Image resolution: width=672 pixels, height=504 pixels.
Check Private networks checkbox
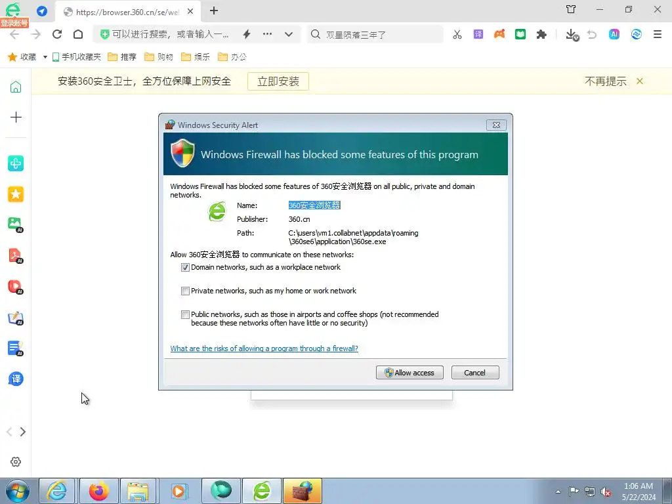point(185,291)
